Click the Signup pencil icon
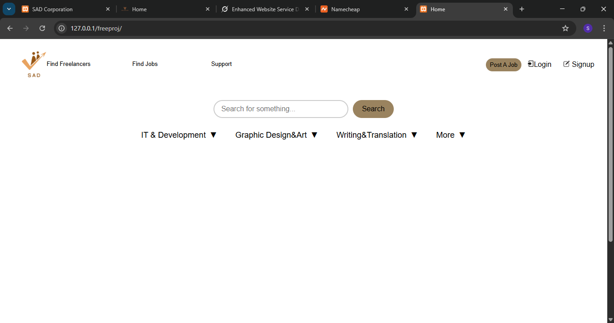 566,64
